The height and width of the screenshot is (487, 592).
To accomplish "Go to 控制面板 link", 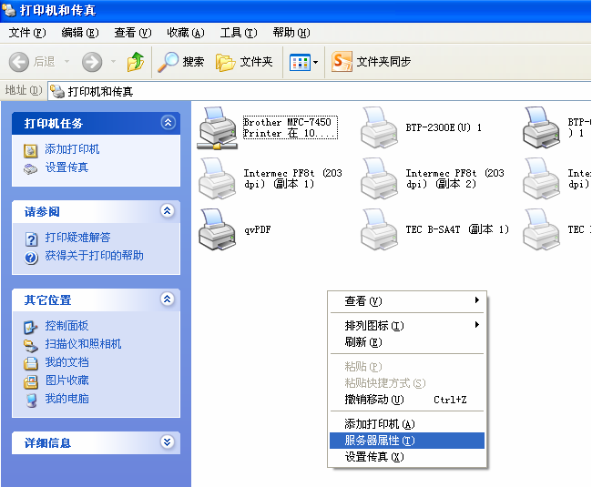I will click(66, 326).
